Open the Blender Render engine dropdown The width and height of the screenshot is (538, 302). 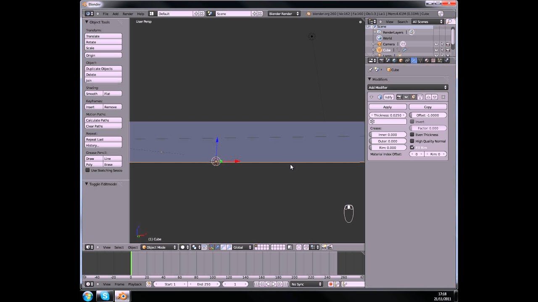pos(284,13)
